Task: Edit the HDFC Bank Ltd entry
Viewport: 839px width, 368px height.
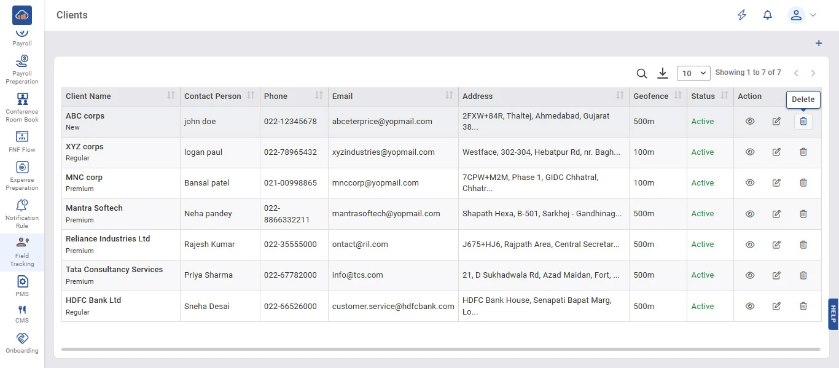Action: (776, 306)
